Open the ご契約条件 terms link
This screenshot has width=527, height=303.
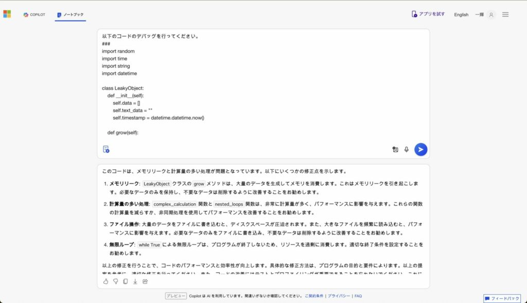point(313,296)
